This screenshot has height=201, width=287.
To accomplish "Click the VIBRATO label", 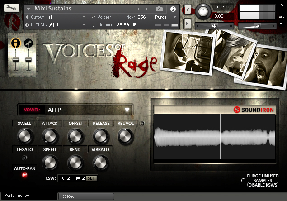I will (x=100, y=150).
